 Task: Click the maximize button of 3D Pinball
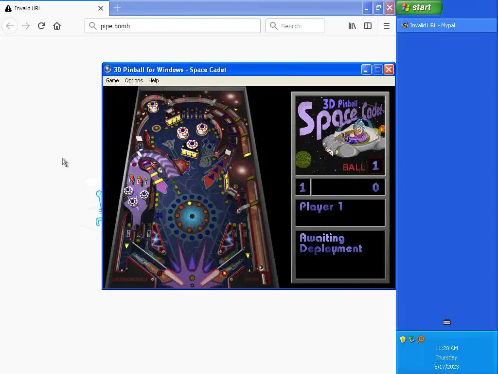377,69
